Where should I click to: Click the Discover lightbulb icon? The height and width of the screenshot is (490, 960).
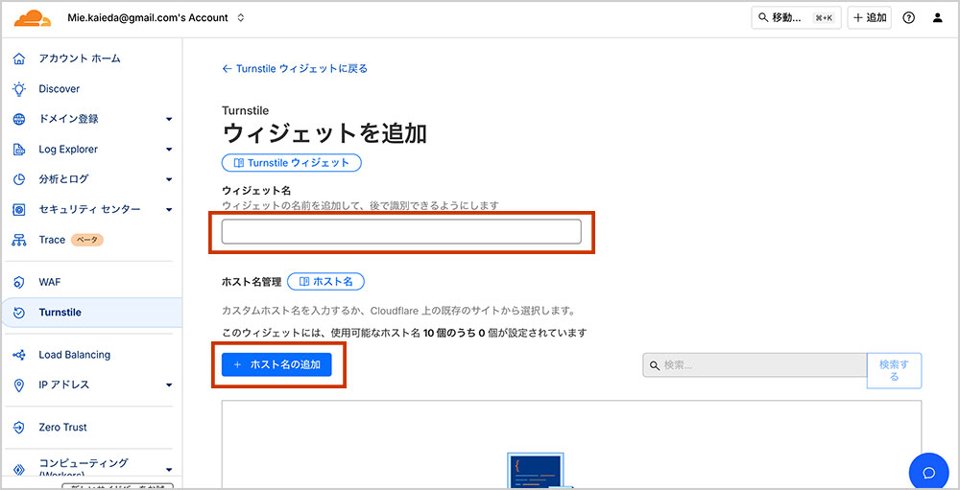pyautogui.click(x=18, y=89)
